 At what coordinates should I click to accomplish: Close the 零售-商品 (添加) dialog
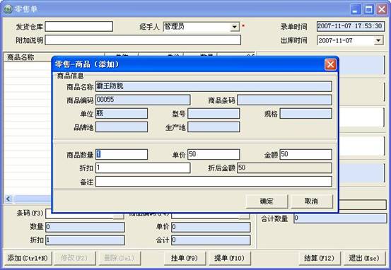330,65
